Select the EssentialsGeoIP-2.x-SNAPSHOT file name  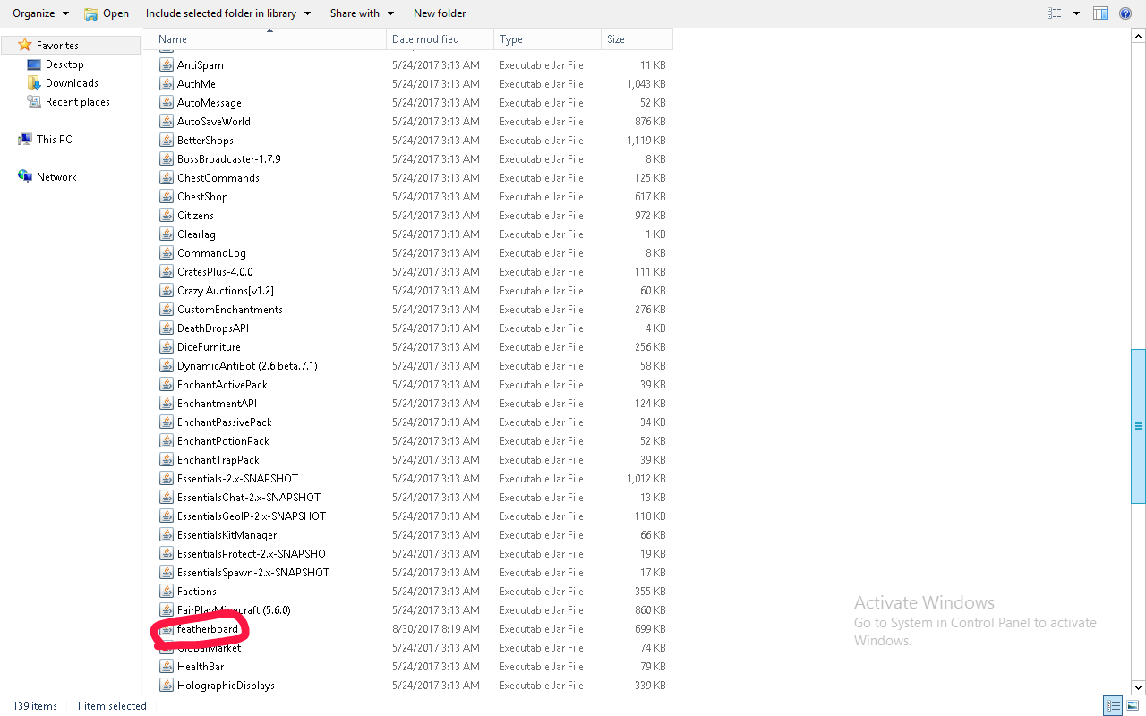(252, 516)
